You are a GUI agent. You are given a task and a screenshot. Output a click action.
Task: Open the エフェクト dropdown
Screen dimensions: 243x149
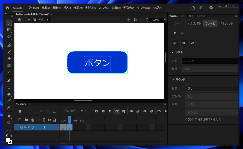click(x=212, y=96)
